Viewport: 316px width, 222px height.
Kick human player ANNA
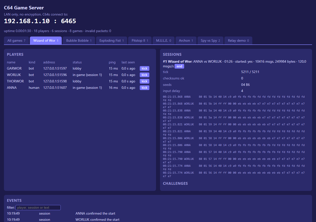pos(144,88)
